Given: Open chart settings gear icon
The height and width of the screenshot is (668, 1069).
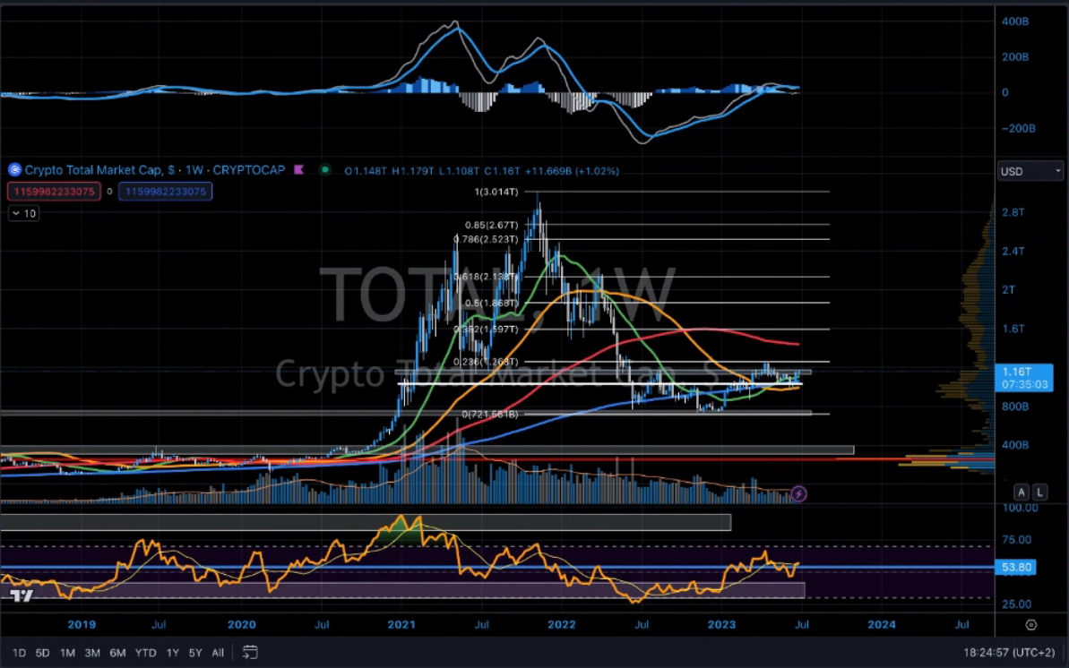Looking at the screenshot, I should [1030, 624].
